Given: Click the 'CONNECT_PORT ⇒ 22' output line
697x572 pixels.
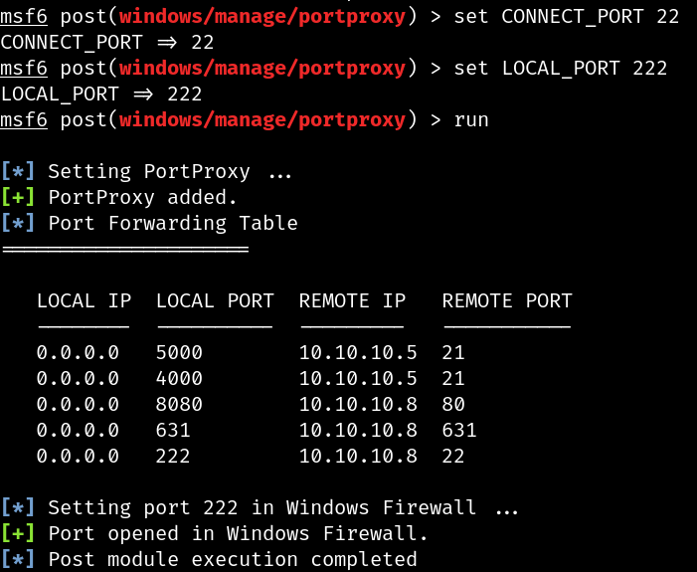Looking at the screenshot, I should tap(107, 42).
